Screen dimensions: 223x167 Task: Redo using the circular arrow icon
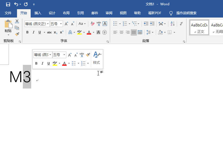tap(26, 4)
